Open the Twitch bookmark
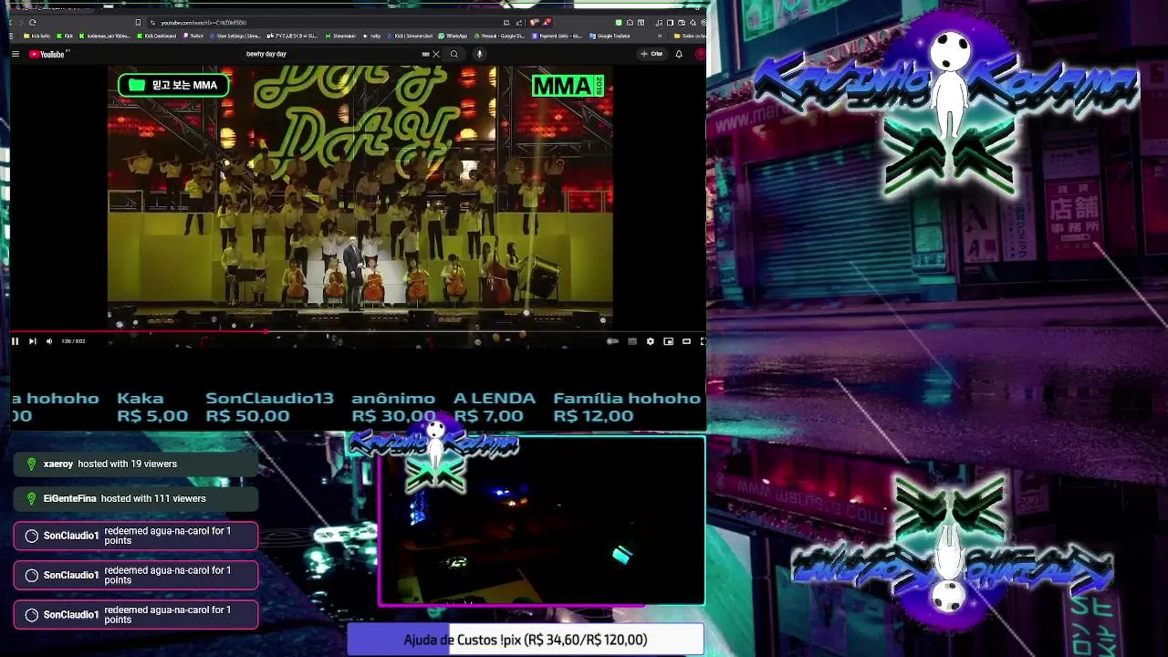This screenshot has width=1168, height=657. pos(193,36)
